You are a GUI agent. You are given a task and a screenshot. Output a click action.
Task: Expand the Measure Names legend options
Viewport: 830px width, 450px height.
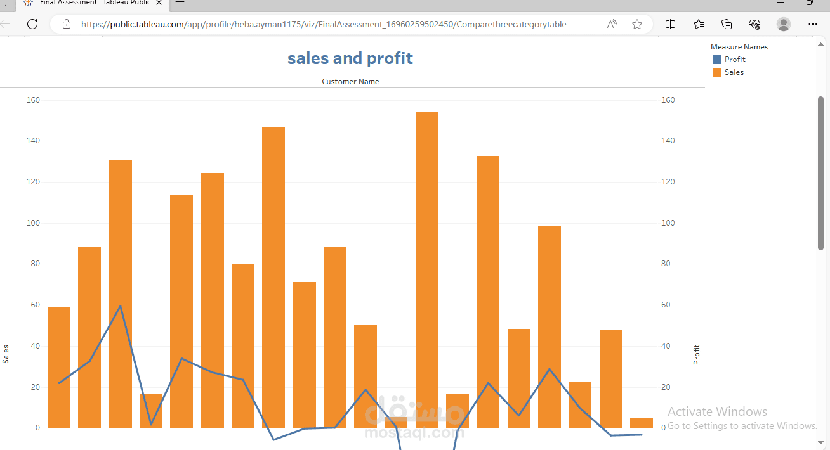click(x=739, y=46)
